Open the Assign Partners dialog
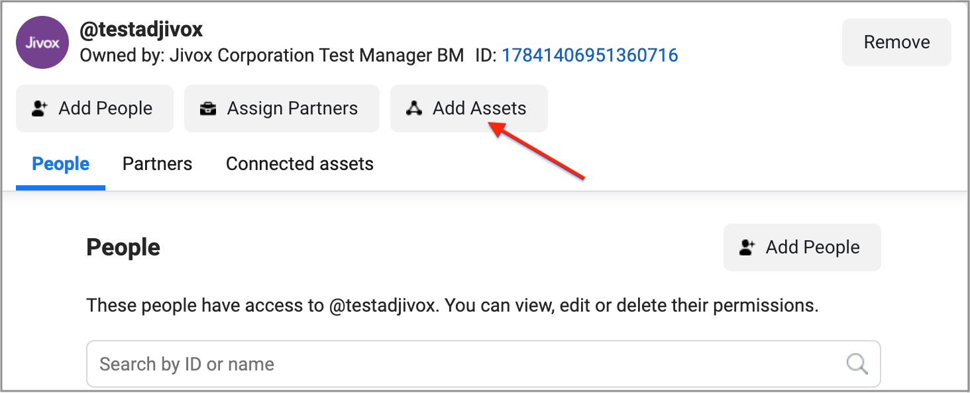Viewport: 970px width, 393px height. (x=282, y=109)
